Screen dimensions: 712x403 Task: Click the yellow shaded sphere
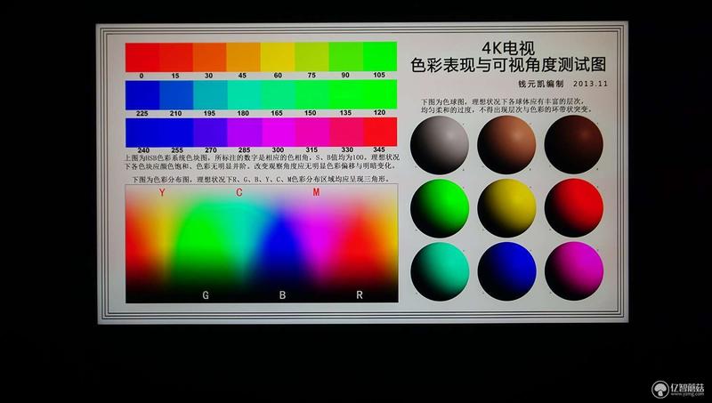(506, 208)
